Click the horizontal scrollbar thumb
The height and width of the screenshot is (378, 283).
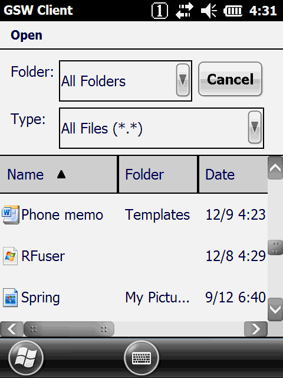69,329
